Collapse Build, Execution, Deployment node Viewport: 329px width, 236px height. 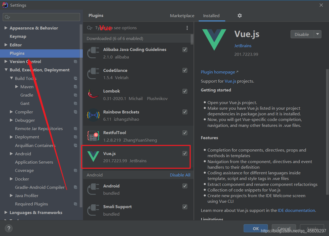(6, 70)
